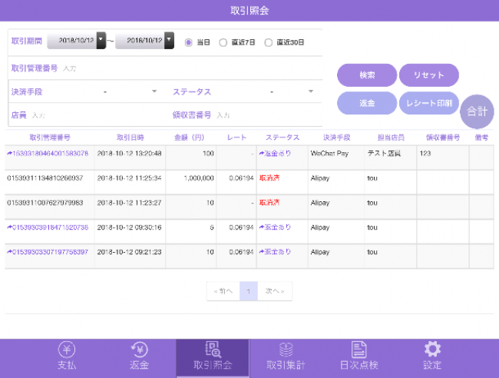Open the end date picker dropdown
Screen dimensions: 499x378
[169, 41]
